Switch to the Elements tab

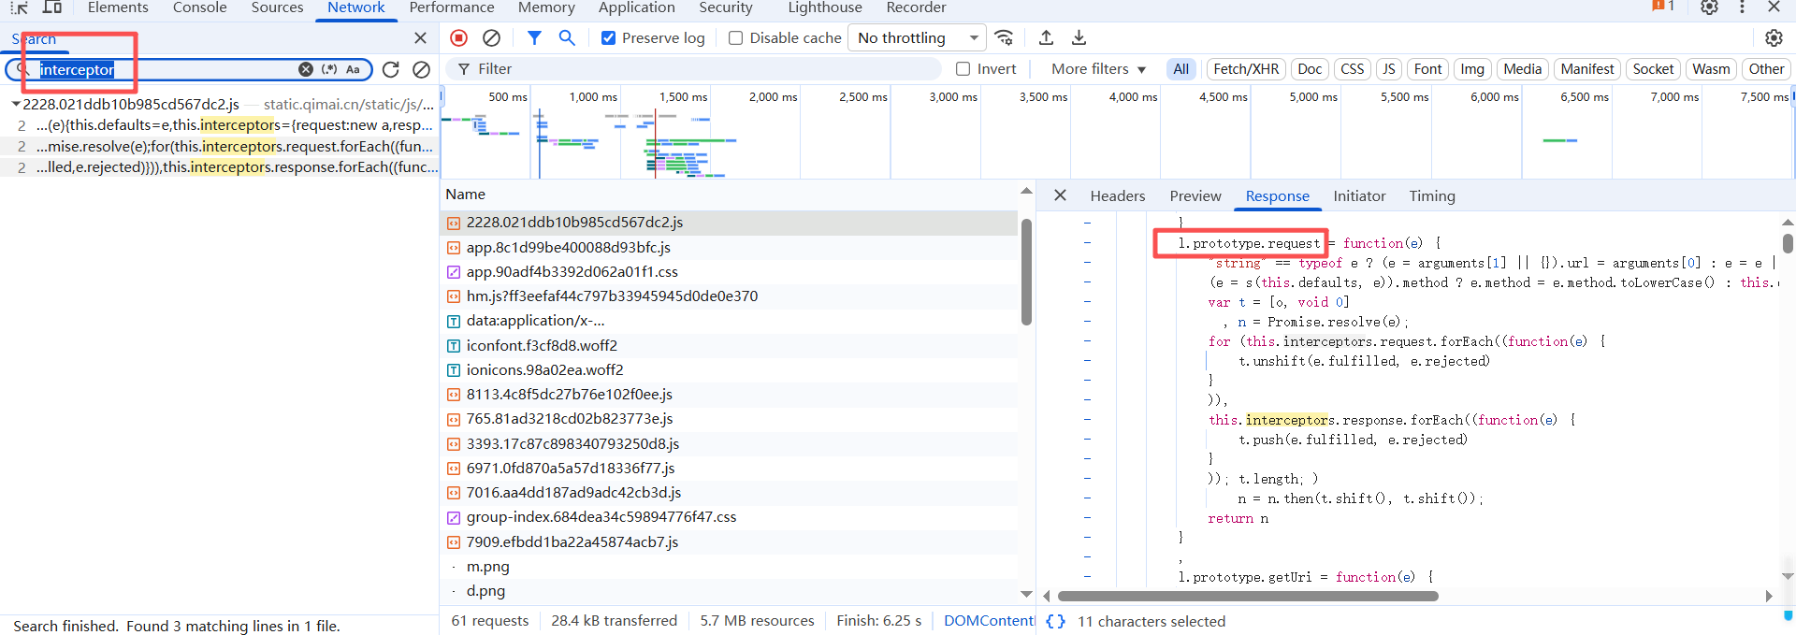pos(118,7)
